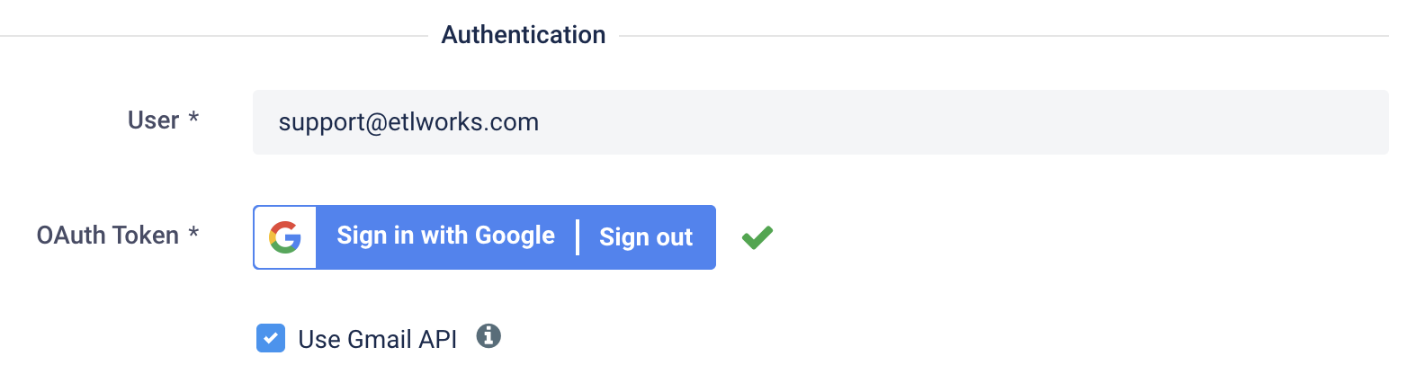Screen dimensions: 1407x365
Task: Click the support@etlworks.com text in User field
Action: (408, 122)
